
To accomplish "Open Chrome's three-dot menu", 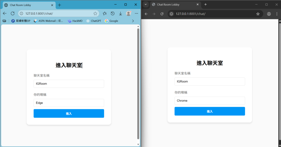I will coord(276,14).
